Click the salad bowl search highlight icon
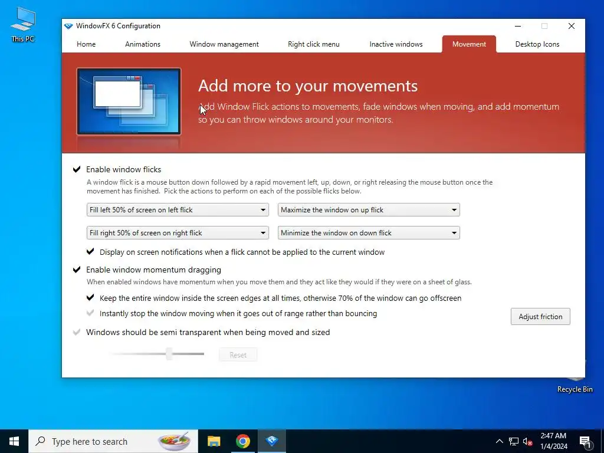Image resolution: width=604 pixels, height=453 pixels. tap(175, 441)
